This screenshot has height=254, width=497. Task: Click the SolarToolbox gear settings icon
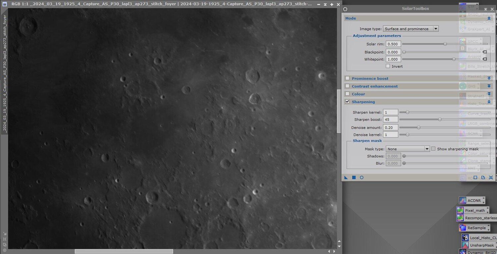[345, 9]
